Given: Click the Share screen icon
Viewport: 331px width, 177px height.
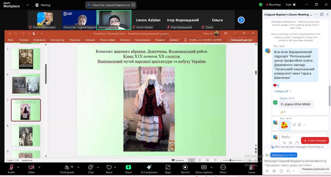Looking at the screenshot, I should click(x=128, y=167).
